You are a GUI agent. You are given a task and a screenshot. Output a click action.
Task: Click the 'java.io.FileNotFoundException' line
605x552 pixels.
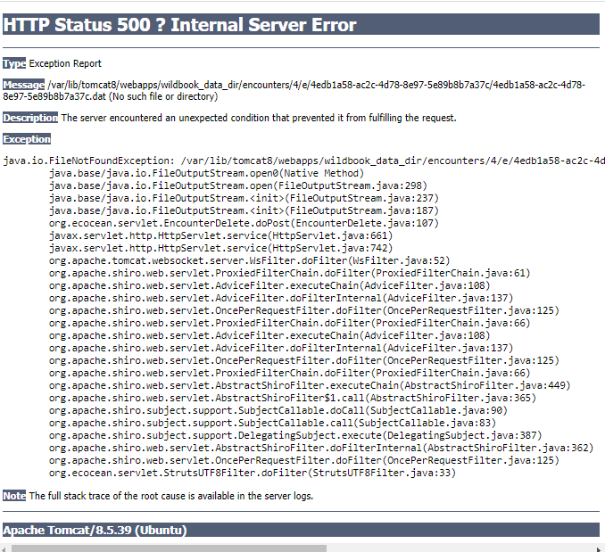coord(303,161)
